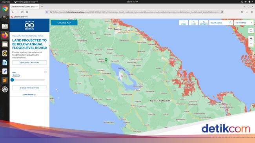
Task: Open Firefox Web Browser app menu
Action: [26, 2]
